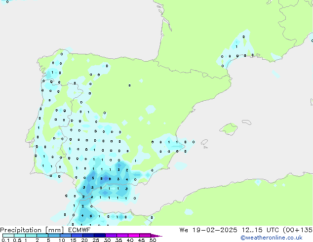Viewport: 313px width, 242px height.
Task: Click the '10' legend scale label
Action: point(62,240)
